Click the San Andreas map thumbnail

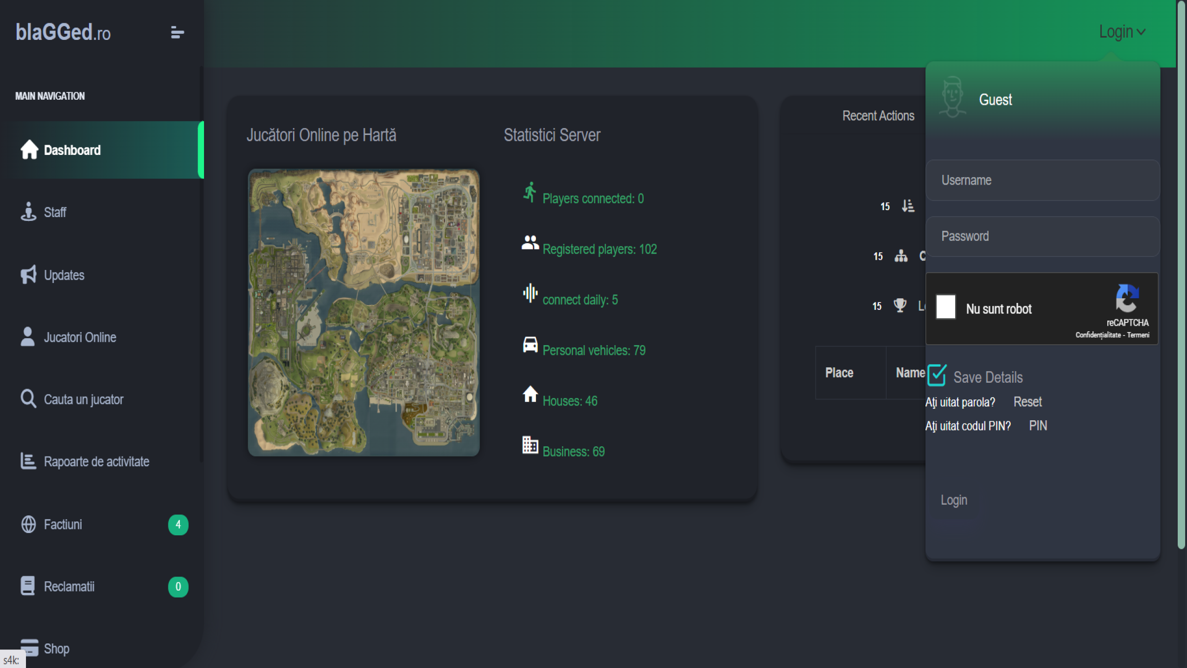364,312
